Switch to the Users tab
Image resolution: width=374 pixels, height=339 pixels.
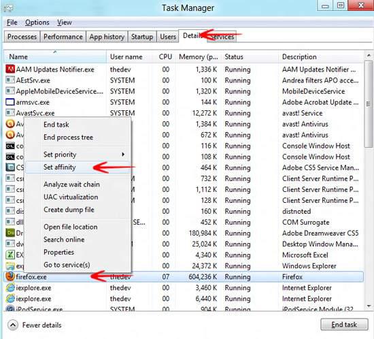click(168, 37)
